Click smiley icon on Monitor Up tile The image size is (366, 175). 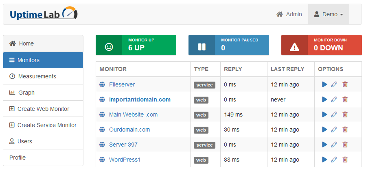pyautogui.click(x=109, y=47)
